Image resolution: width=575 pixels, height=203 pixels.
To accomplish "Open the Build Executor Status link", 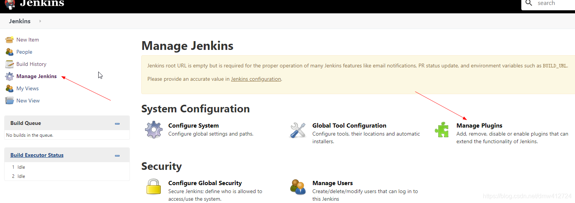I will 37,155.
